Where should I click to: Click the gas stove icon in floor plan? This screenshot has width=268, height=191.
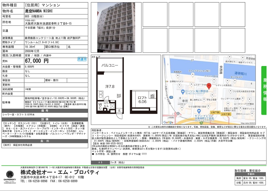pyautogui.click(x=100, y=94)
